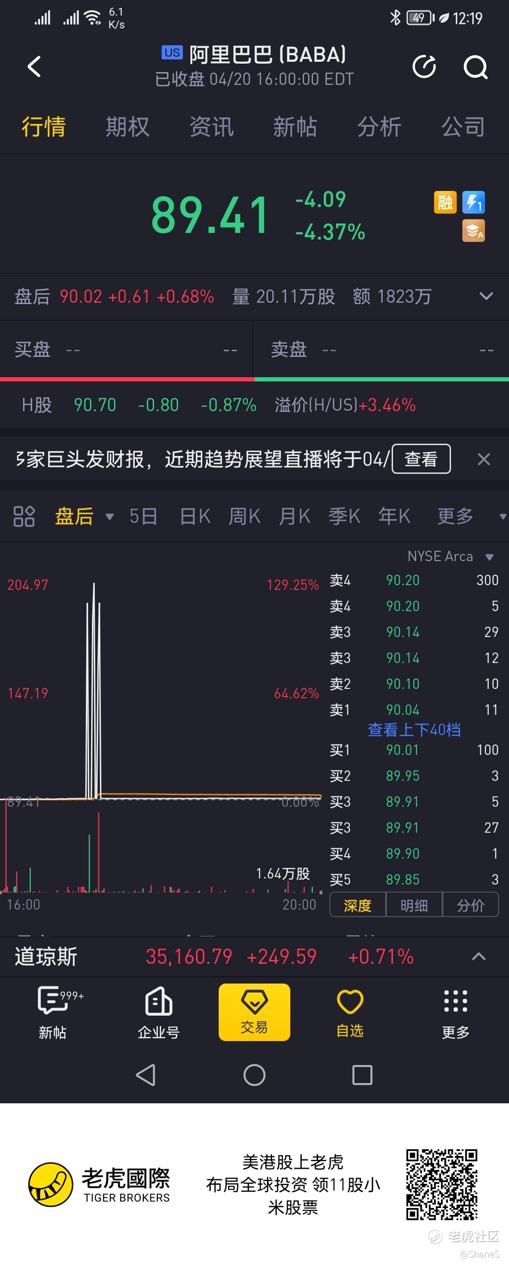509x1266 pixels.
Task: Select the 5日 chart period
Action: pos(143,516)
